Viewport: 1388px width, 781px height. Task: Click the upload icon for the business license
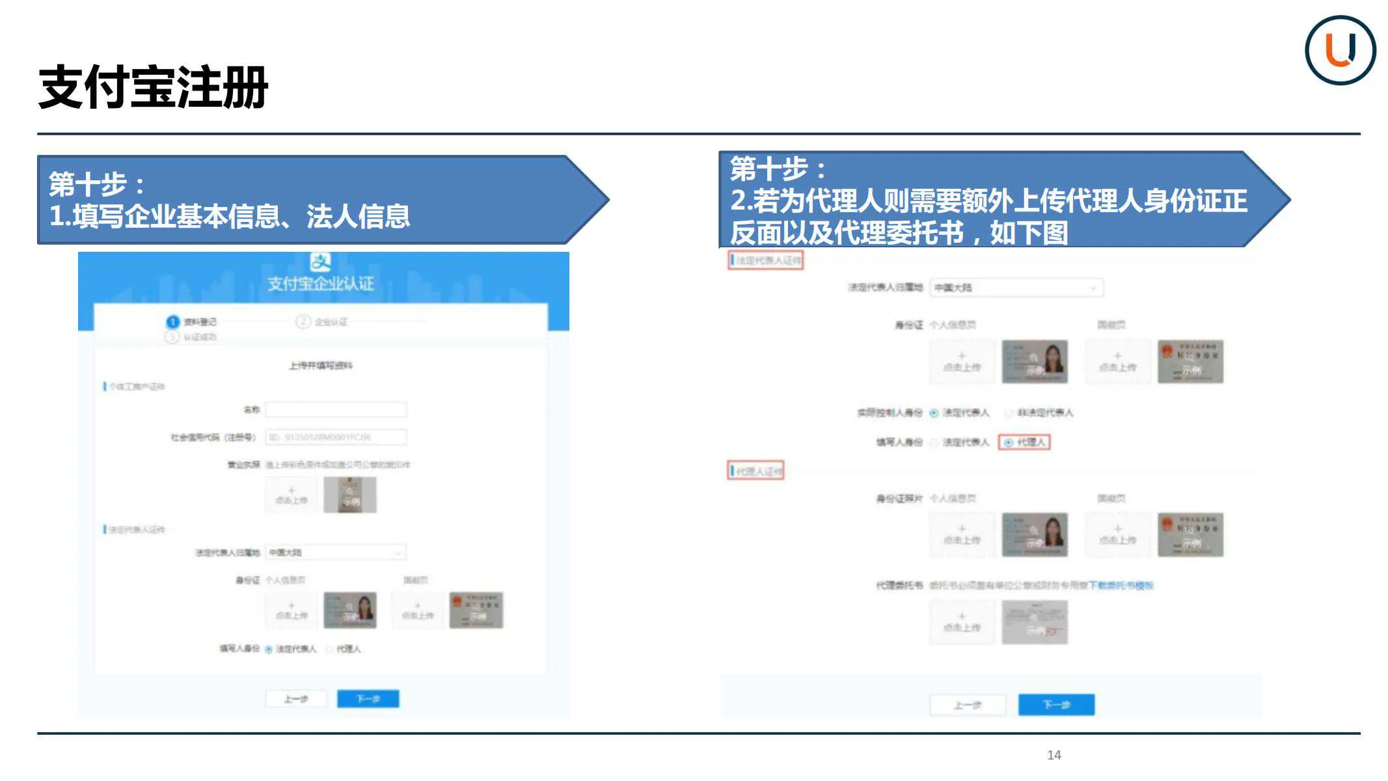[x=291, y=493]
